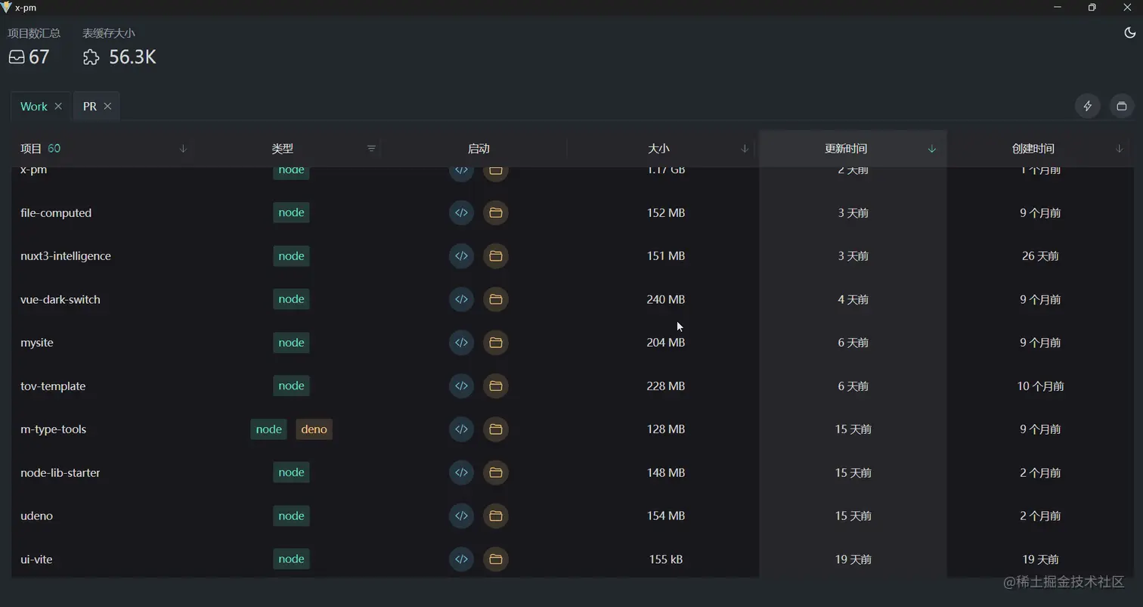Open file-computed folder
The image size is (1143, 607).
496,212
